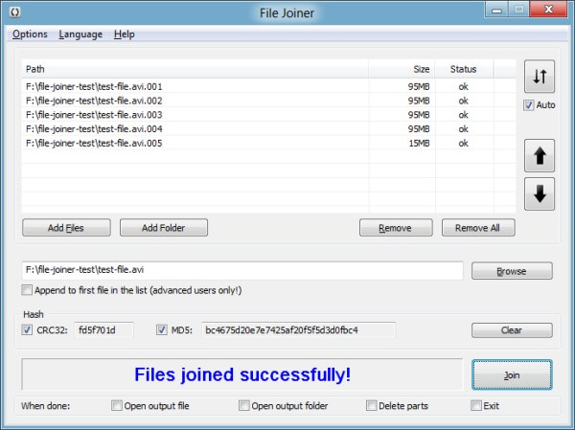Viewport: 575px width, 430px height.
Task: Click the Add Folder button
Action: [x=164, y=228]
